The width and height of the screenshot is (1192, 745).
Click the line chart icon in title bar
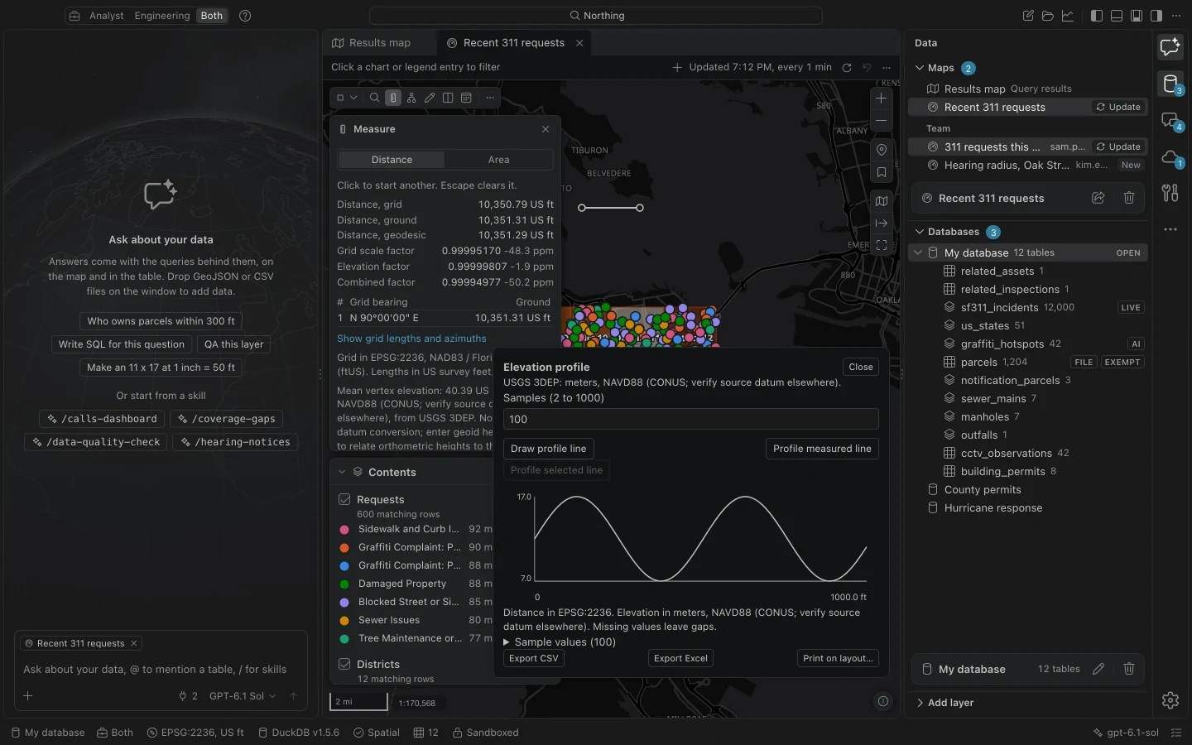pos(1068,16)
